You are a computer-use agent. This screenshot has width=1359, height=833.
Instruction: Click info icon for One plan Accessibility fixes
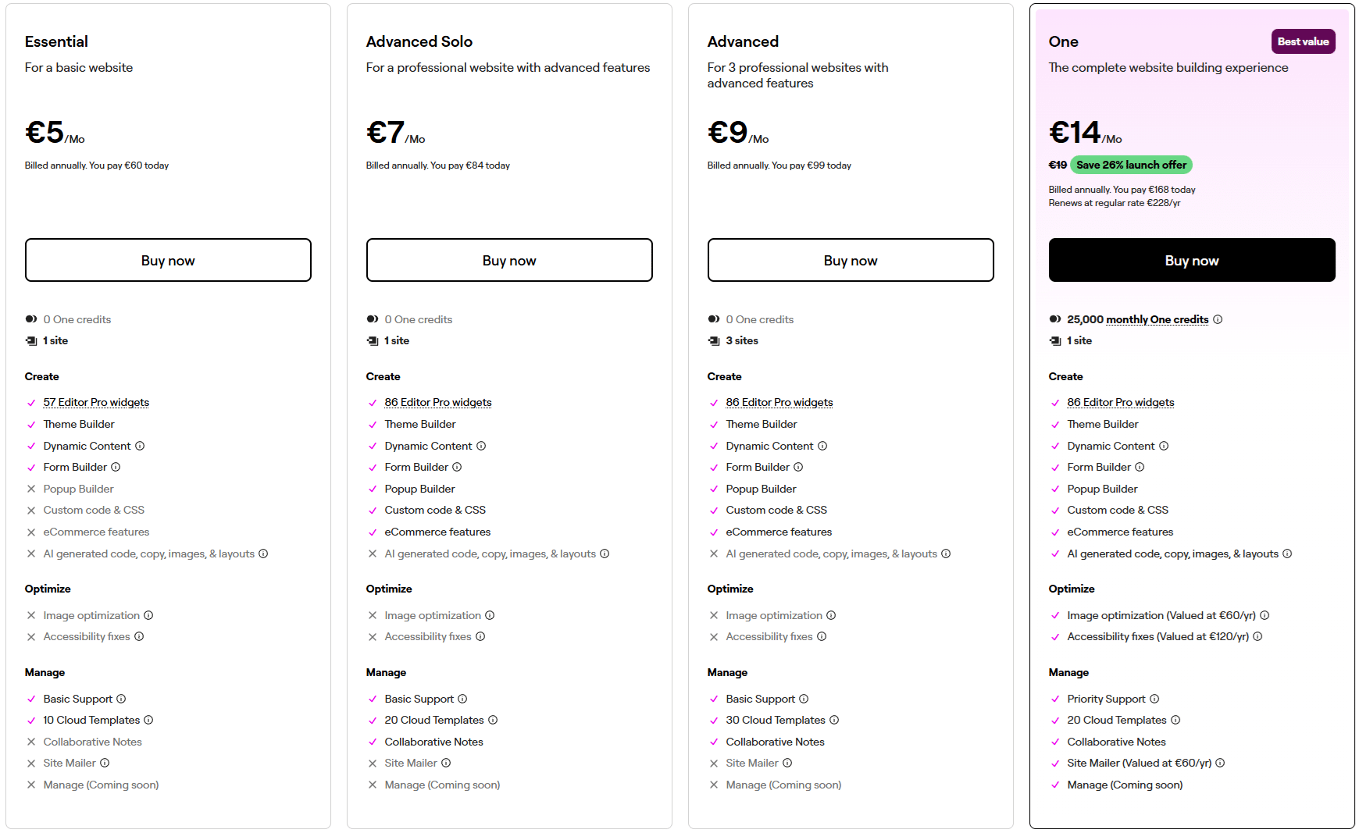(x=1257, y=636)
